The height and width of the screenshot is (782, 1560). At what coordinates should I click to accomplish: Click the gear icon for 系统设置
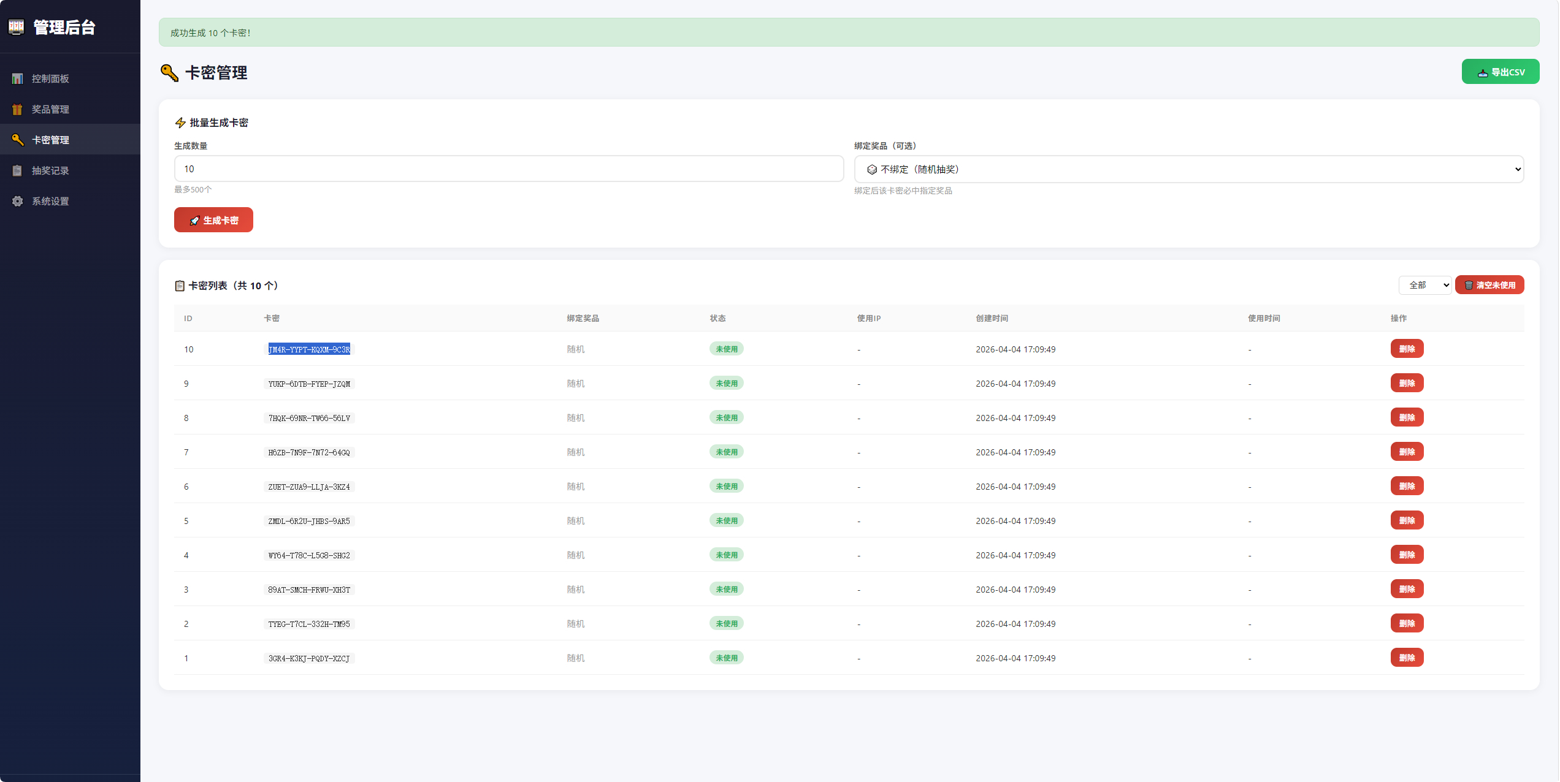[x=17, y=201]
